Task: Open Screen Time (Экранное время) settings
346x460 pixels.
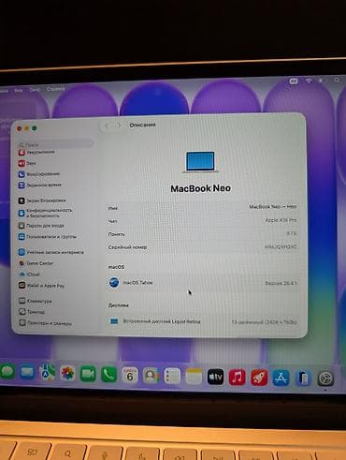Action: 40,185
